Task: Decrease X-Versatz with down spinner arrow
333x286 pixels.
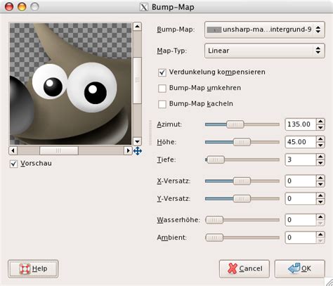Action: pos(320,184)
